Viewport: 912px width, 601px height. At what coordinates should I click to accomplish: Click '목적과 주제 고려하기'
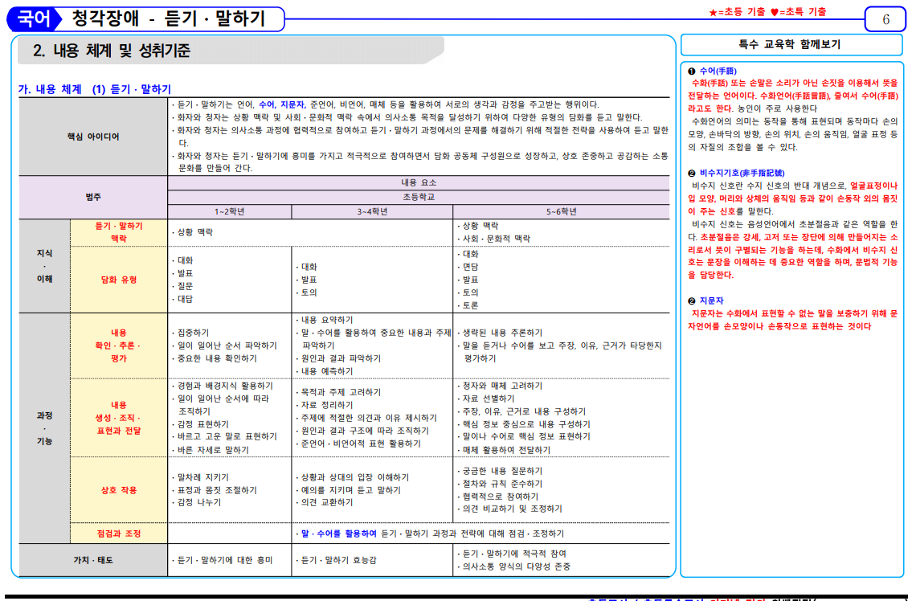(341, 392)
